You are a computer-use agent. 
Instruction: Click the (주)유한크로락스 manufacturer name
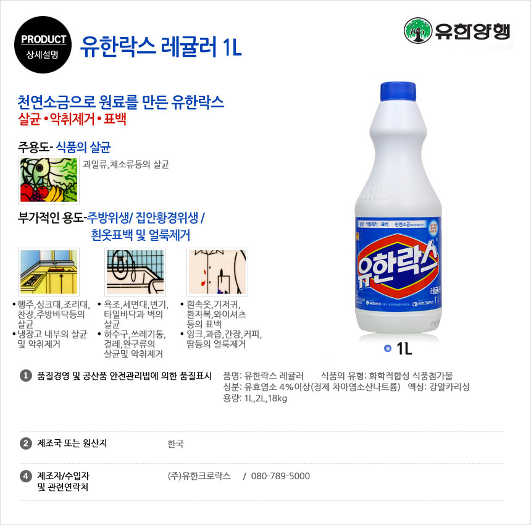(x=199, y=476)
